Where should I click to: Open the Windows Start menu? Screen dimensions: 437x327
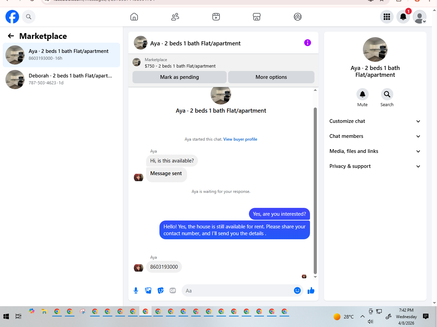(6, 316)
